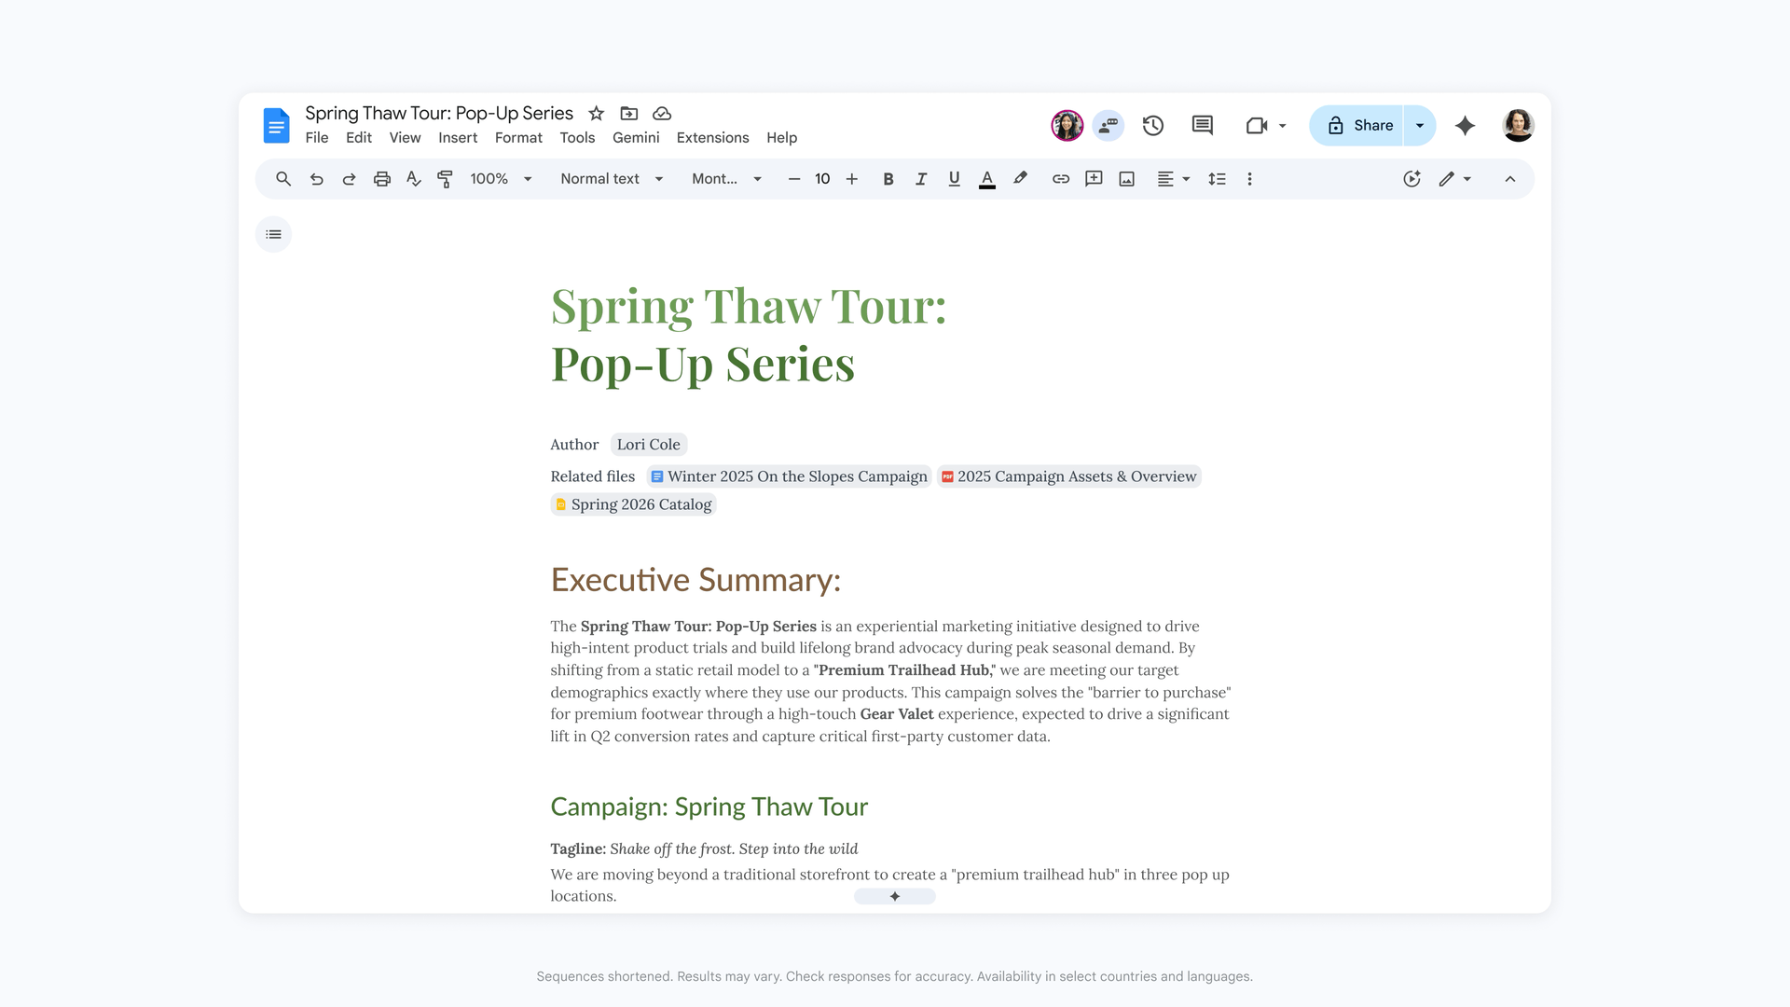The width and height of the screenshot is (1790, 1007).
Task: Open the line spacing menu
Action: [x=1217, y=178]
